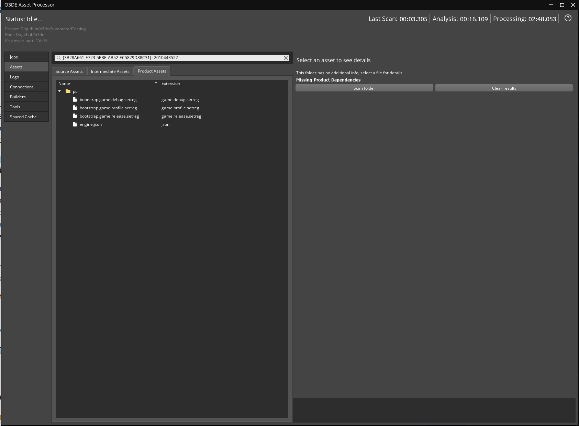Click the magnifier icon in the search bar
Screen dimensions: 579x426
58,58
